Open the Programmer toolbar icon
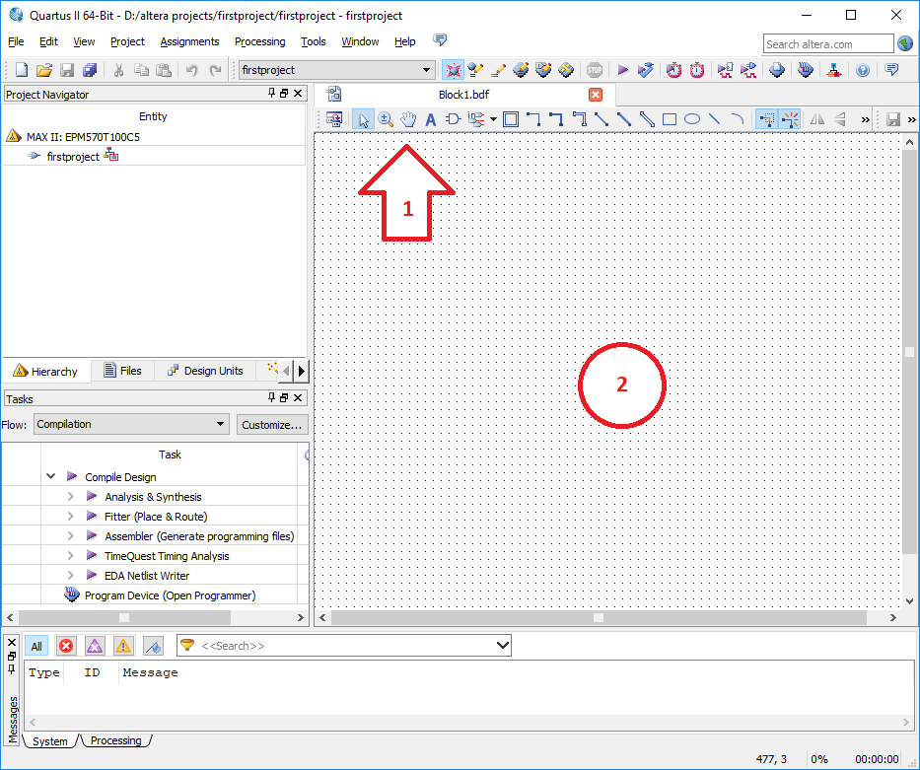 pos(806,70)
